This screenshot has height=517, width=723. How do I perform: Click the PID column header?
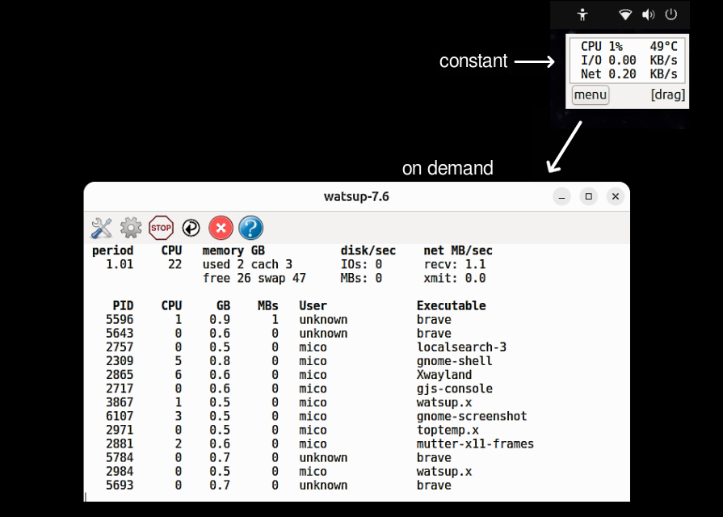124,305
